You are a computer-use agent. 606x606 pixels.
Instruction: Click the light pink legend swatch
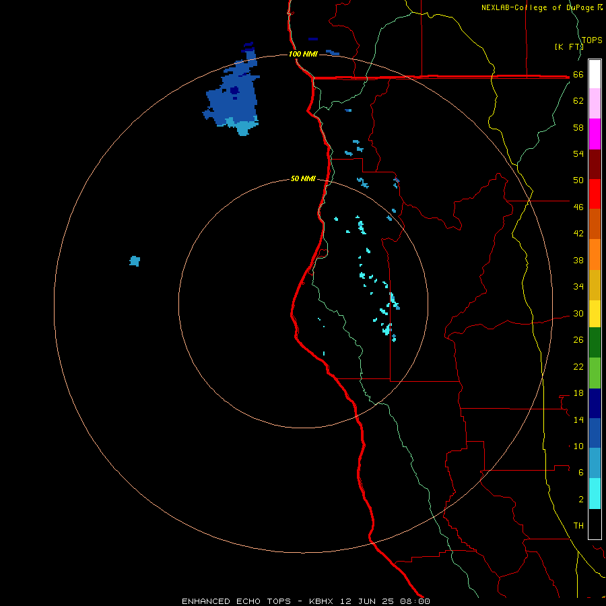pyautogui.click(x=595, y=104)
